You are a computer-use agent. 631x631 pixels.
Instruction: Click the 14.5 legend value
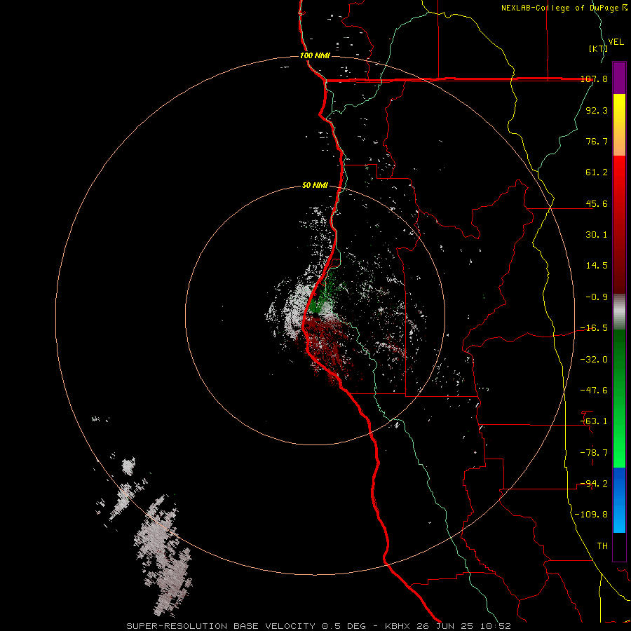click(x=597, y=266)
